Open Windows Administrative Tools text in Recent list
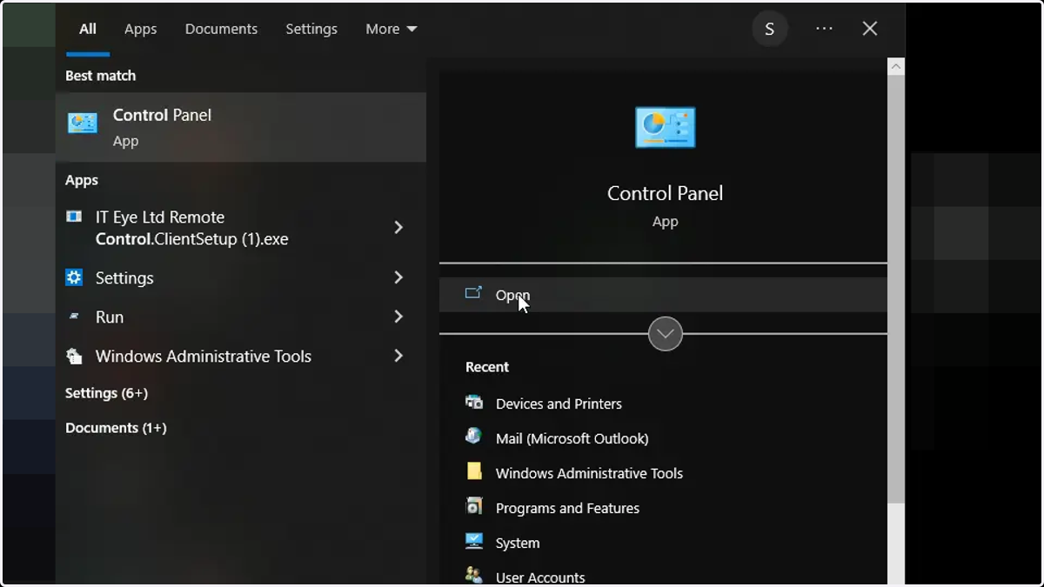This screenshot has width=1044, height=587. (589, 473)
